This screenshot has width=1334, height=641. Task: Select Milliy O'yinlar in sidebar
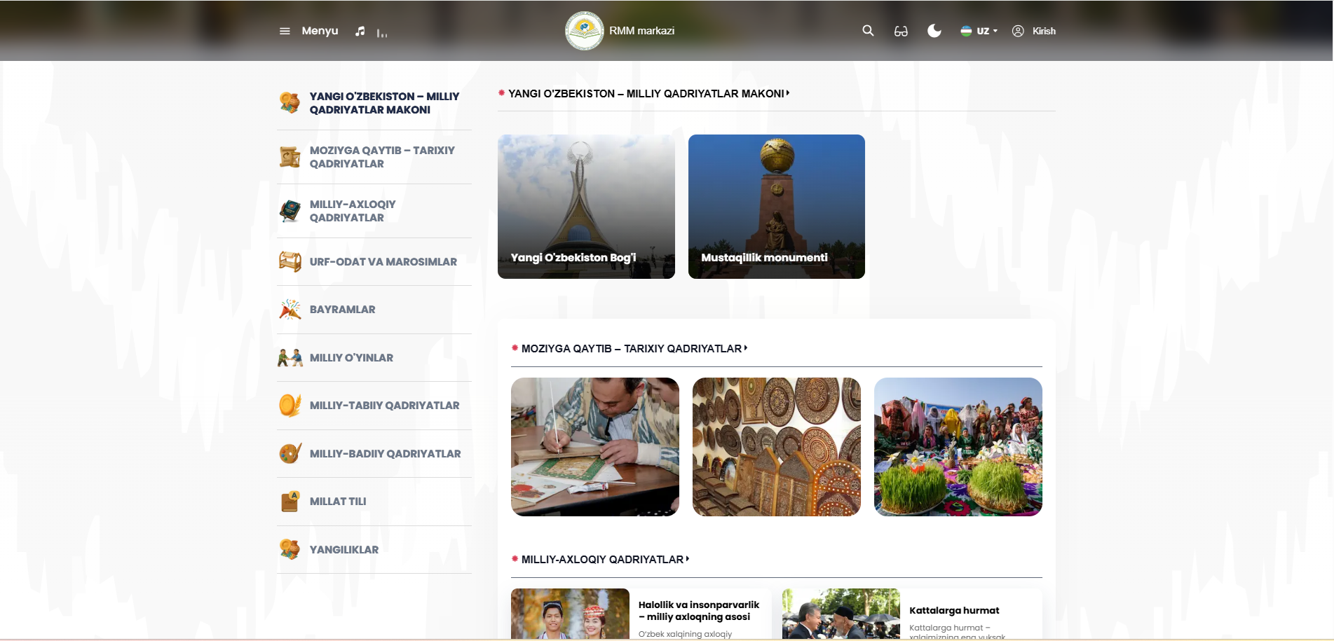351,358
